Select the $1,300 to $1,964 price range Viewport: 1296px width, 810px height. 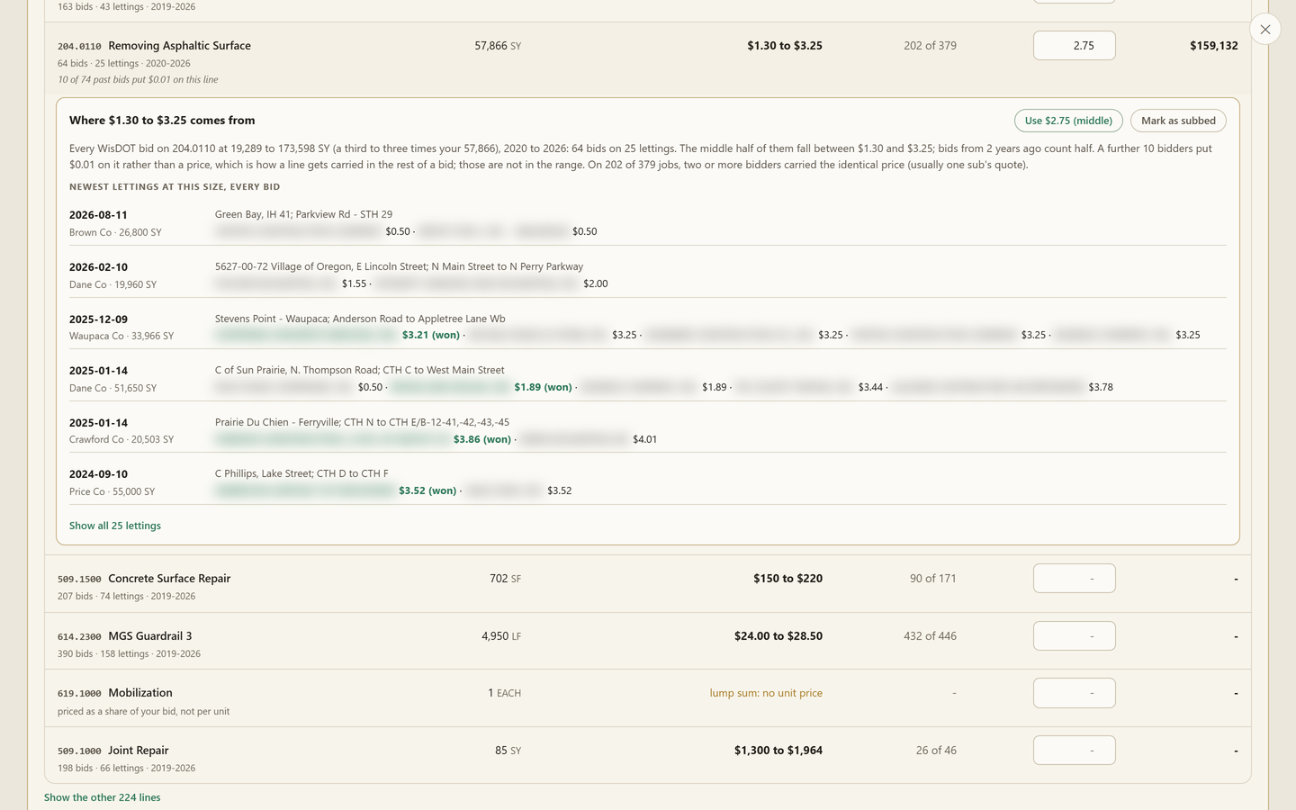point(778,751)
